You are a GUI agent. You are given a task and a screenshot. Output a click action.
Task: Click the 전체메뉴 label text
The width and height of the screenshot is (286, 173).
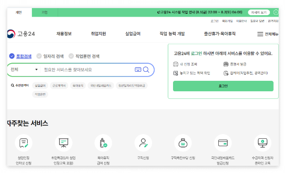(x=272, y=34)
